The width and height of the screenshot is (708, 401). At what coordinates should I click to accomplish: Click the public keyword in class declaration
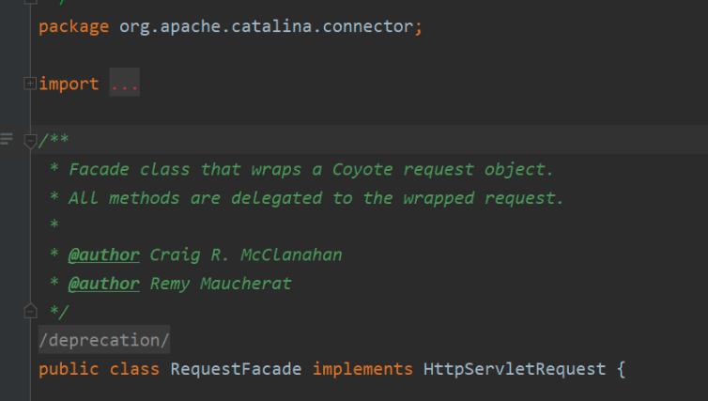(x=69, y=368)
